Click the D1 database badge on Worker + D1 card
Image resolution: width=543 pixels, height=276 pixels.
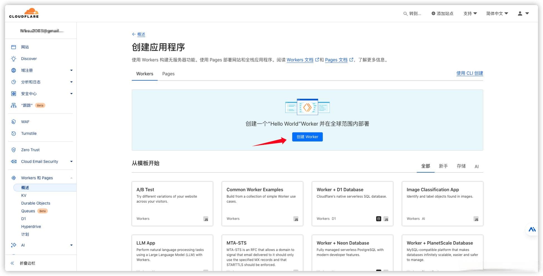coord(378,219)
